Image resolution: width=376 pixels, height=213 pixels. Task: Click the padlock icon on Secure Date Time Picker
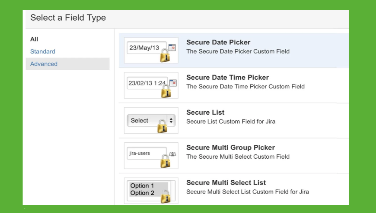(166, 91)
